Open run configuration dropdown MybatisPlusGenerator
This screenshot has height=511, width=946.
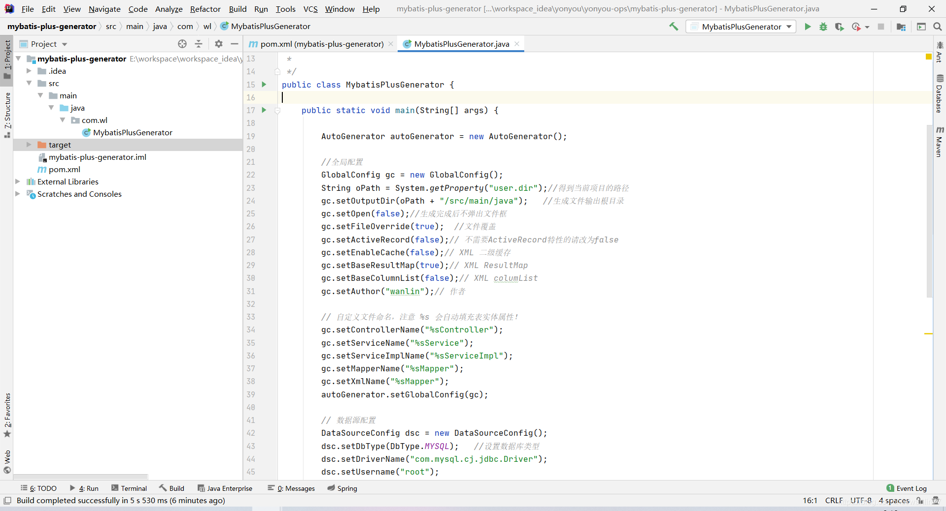point(741,27)
